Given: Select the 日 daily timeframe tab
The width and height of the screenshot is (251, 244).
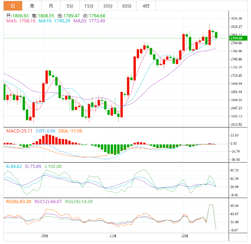Looking at the screenshot, I should point(13,6).
